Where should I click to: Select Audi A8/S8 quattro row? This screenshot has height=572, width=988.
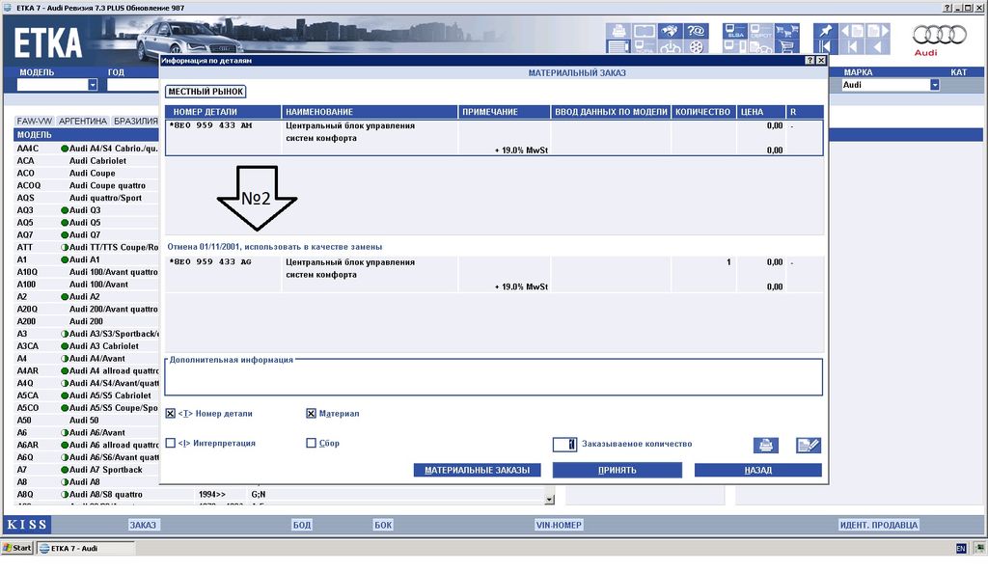[106, 495]
